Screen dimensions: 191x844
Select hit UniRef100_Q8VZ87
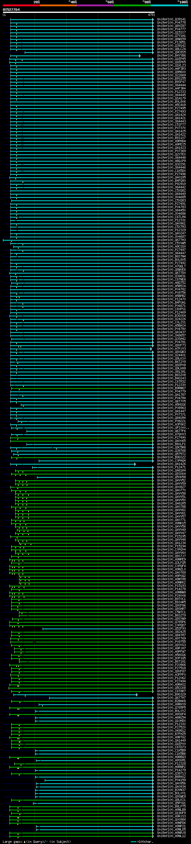click(x=171, y=26)
